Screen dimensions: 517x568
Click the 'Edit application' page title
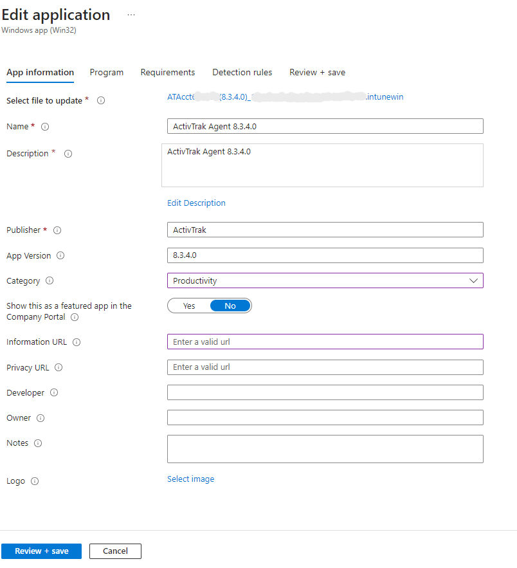56,15
